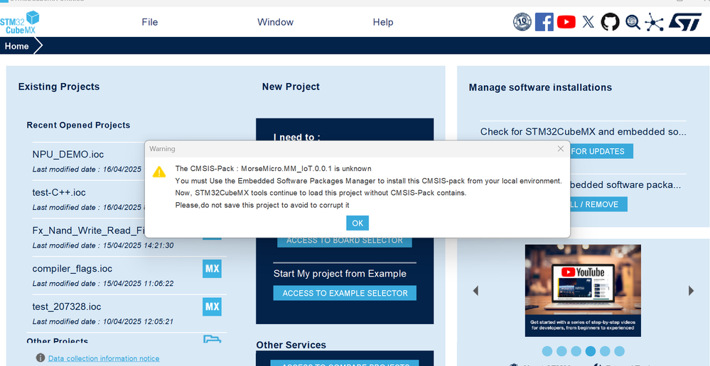Open the GitHub icon
The image size is (710, 366).
(x=610, y=22)
